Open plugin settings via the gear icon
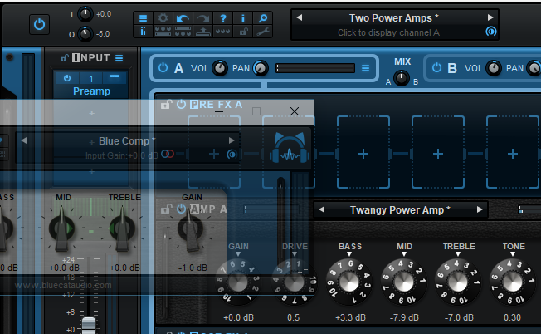 click(163, 18)
